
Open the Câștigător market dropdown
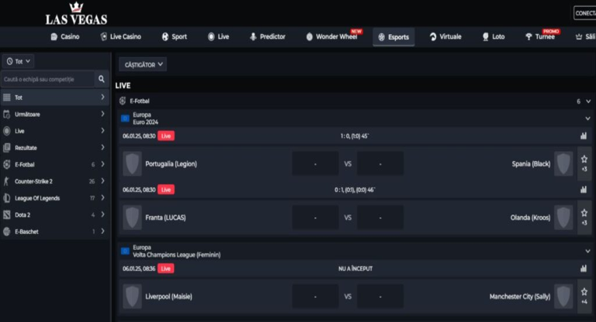(143, 64)
